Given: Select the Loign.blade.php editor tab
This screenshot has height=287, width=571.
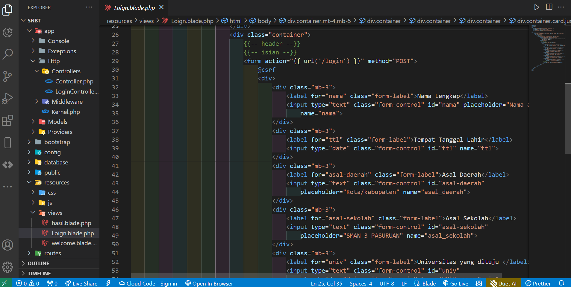Looking at the screenshot, I should (134, 8).
